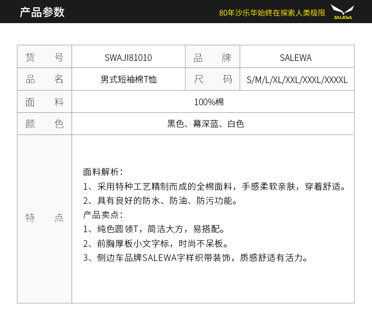
Task: Select the SALEWA brand value cell
Action: click(x=297, y=57)
